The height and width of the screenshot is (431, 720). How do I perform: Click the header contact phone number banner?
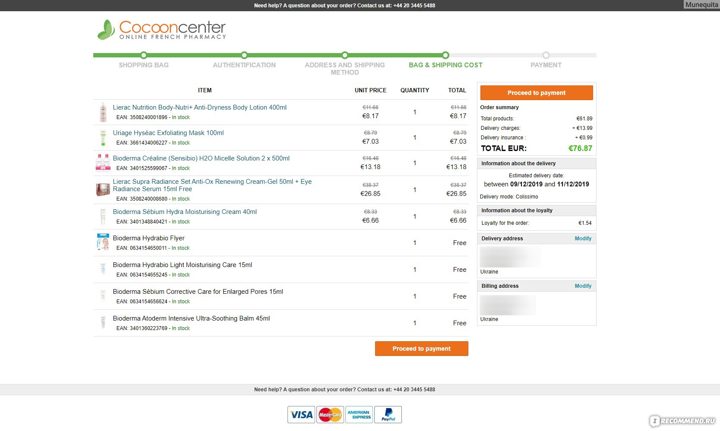click(x=344, y=6)
